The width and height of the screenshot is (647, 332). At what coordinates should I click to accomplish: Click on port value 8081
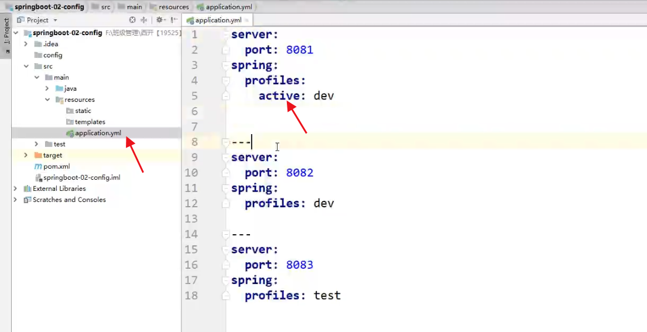click(x=300, y=50)
